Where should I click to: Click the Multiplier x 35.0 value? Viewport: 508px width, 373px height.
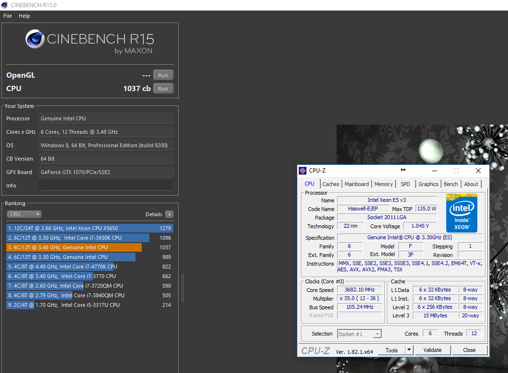tap(360, 298)
